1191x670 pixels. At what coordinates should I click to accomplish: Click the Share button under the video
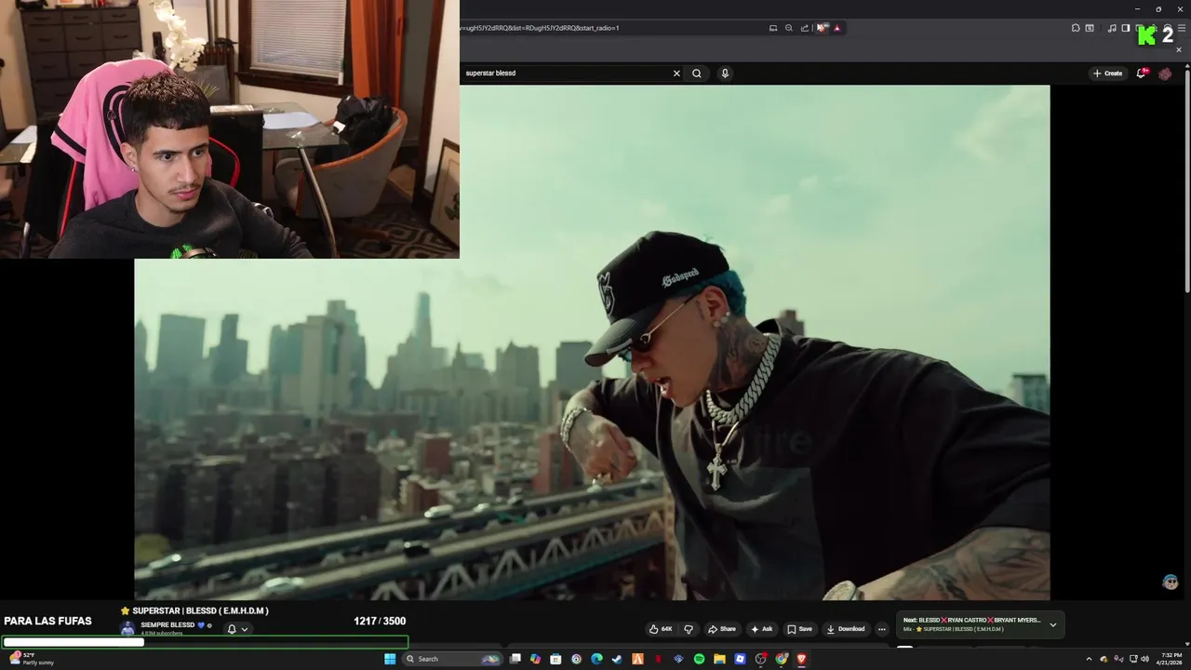(x=722, y=629)
